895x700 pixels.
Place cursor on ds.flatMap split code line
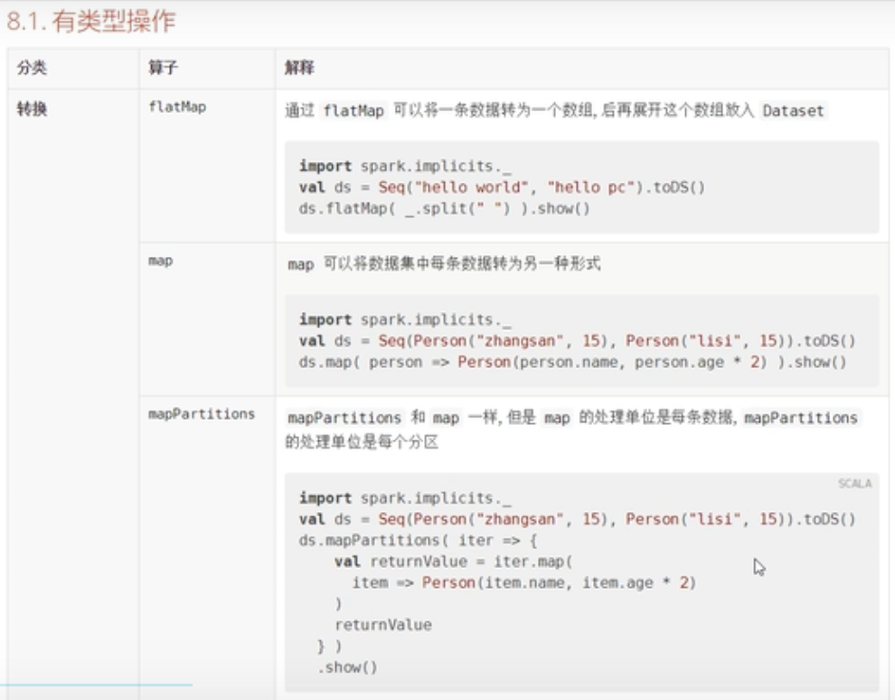tap(444, 209)
